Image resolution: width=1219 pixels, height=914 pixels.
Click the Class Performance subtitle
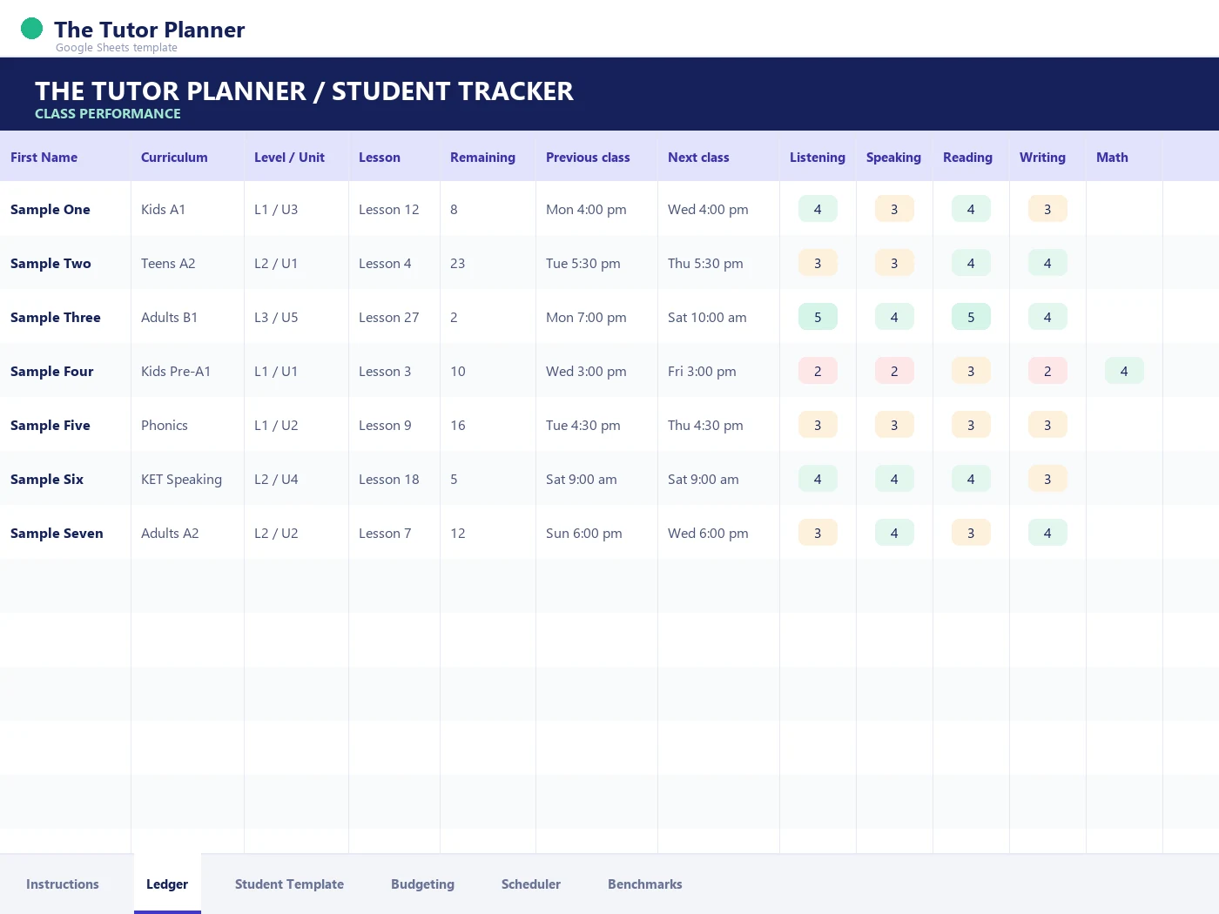pos(108,114)
